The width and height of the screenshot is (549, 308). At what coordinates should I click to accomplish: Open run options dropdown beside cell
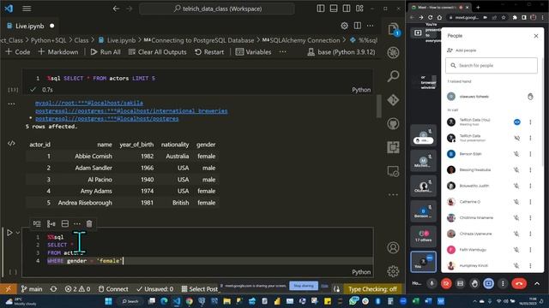(18, 233)
